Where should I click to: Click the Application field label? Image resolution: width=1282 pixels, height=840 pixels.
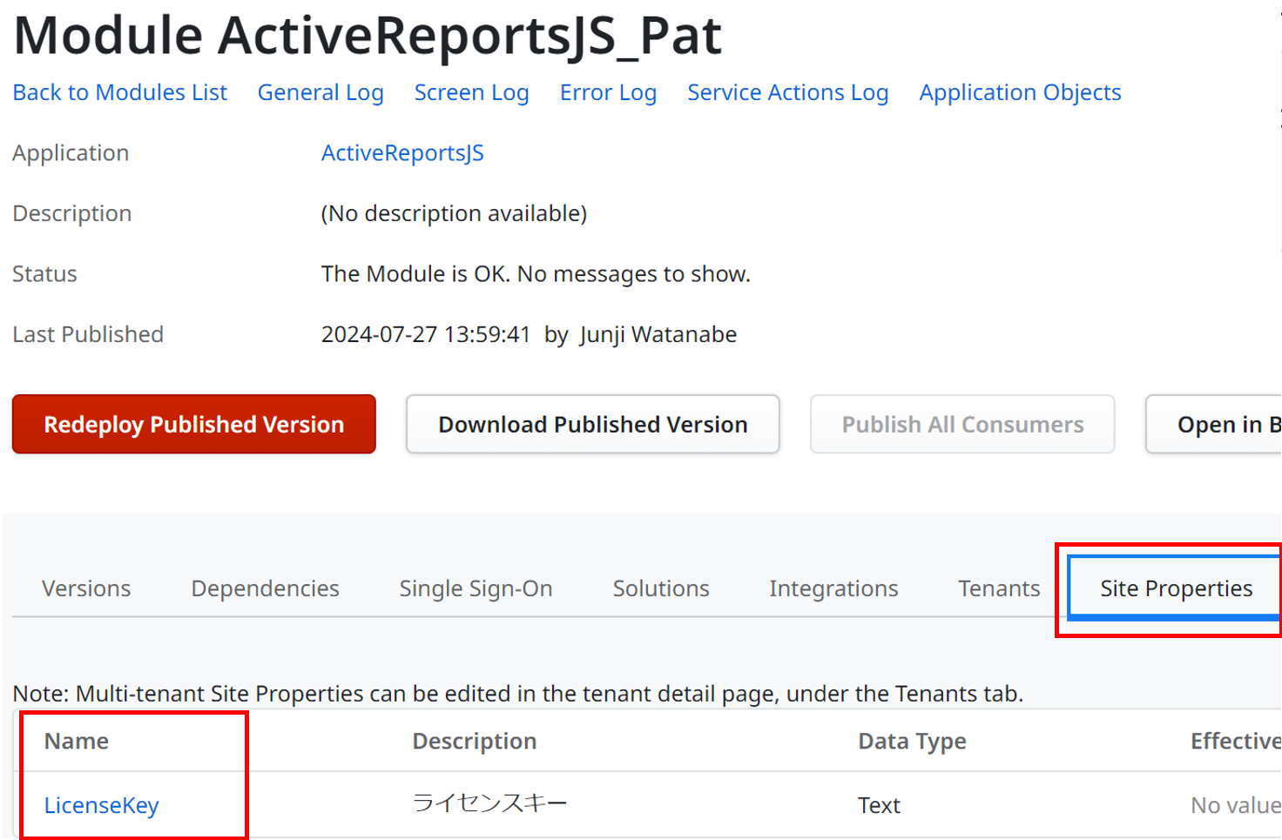pos(71,153)
